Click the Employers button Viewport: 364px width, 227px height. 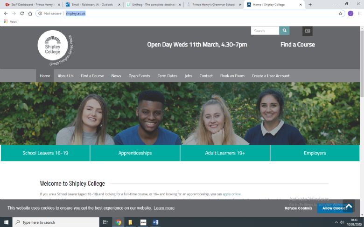coord(315,153)
